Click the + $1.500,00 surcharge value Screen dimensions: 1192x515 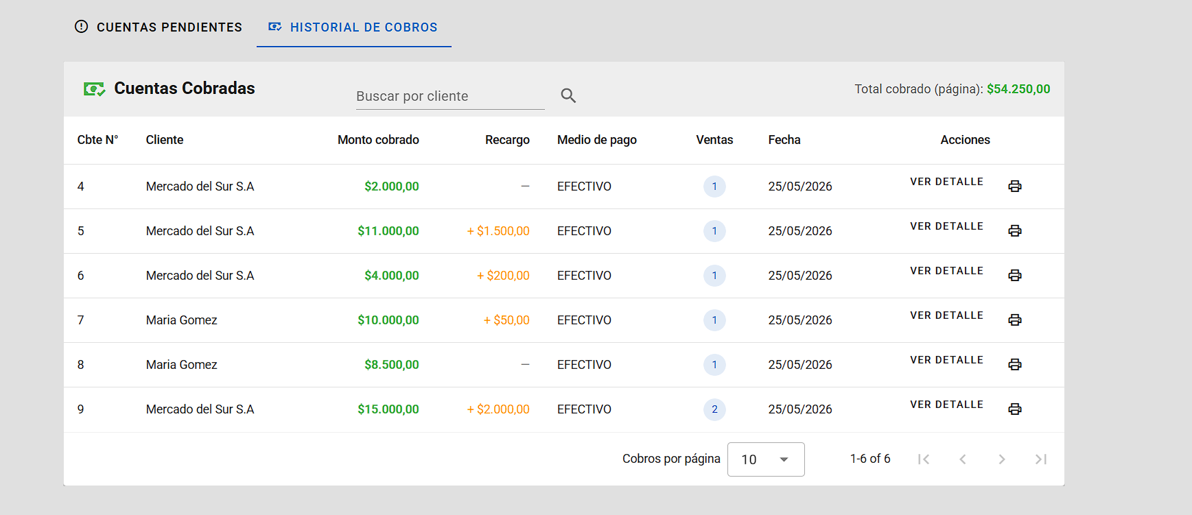[x=498, y=231]
